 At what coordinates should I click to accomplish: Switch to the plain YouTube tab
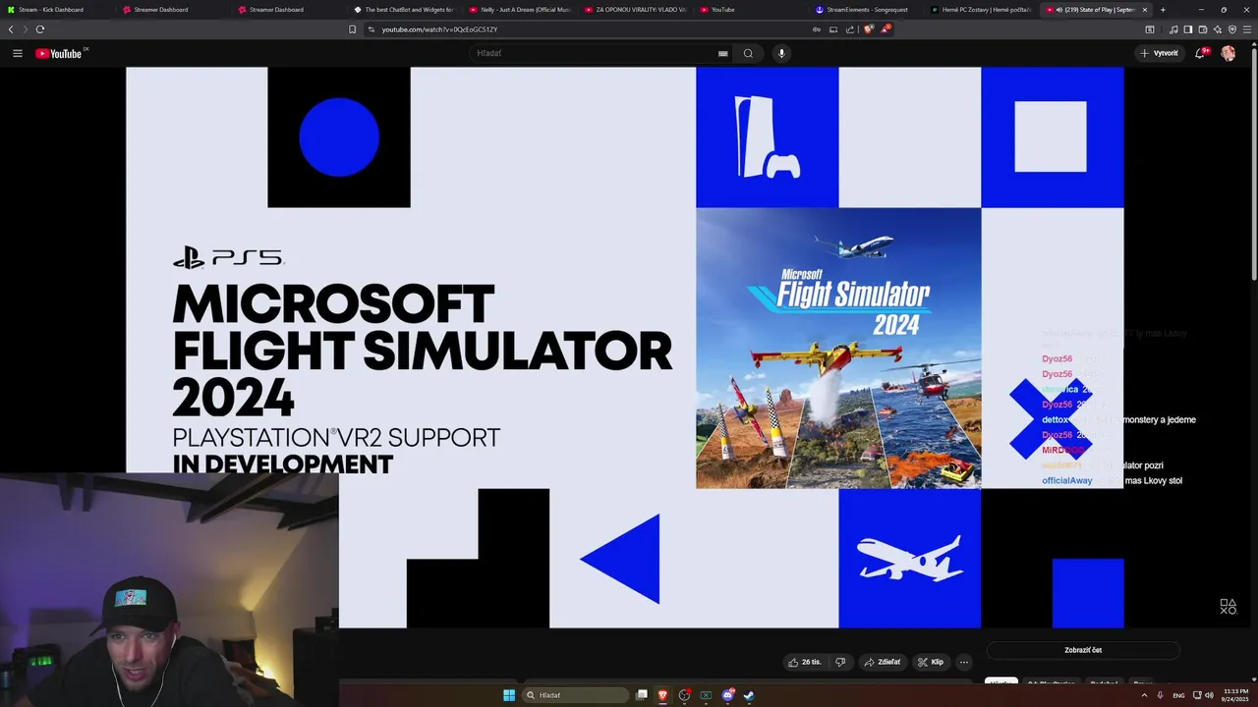click(x=750, y=10)
